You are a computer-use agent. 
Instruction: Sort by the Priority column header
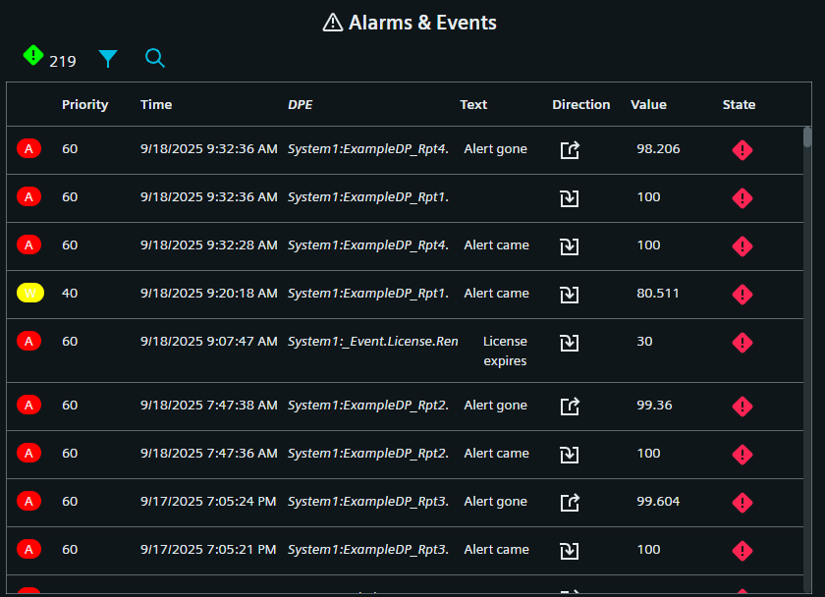point(84,105)
